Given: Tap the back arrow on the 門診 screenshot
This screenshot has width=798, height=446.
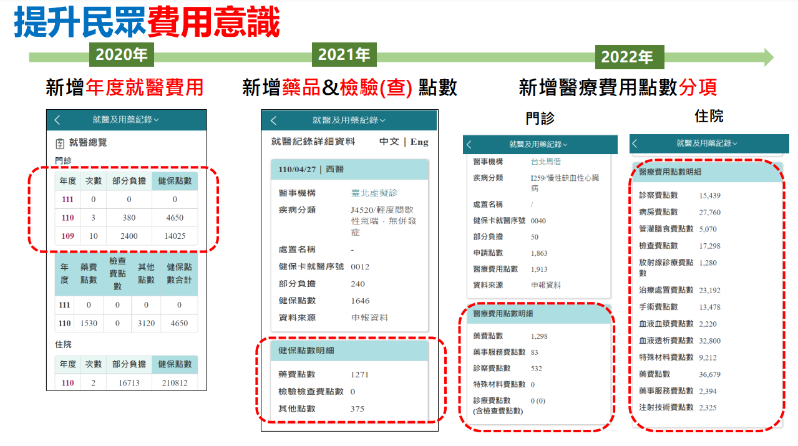Looking at the screenshot, I should click(469, 145).
